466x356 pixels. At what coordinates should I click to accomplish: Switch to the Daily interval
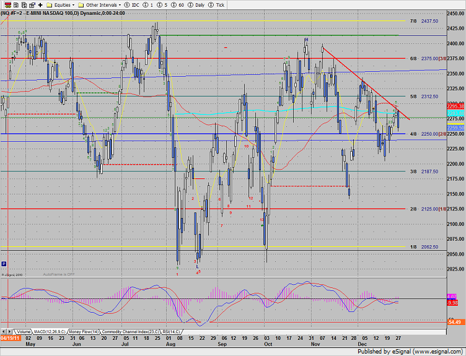196,5
